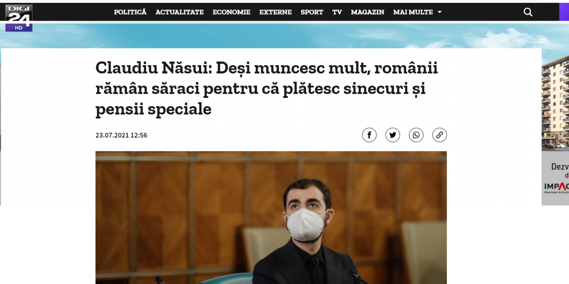Navigate to the SPORT section
This screenshot has width=569, height=284.
coord(312,12)
